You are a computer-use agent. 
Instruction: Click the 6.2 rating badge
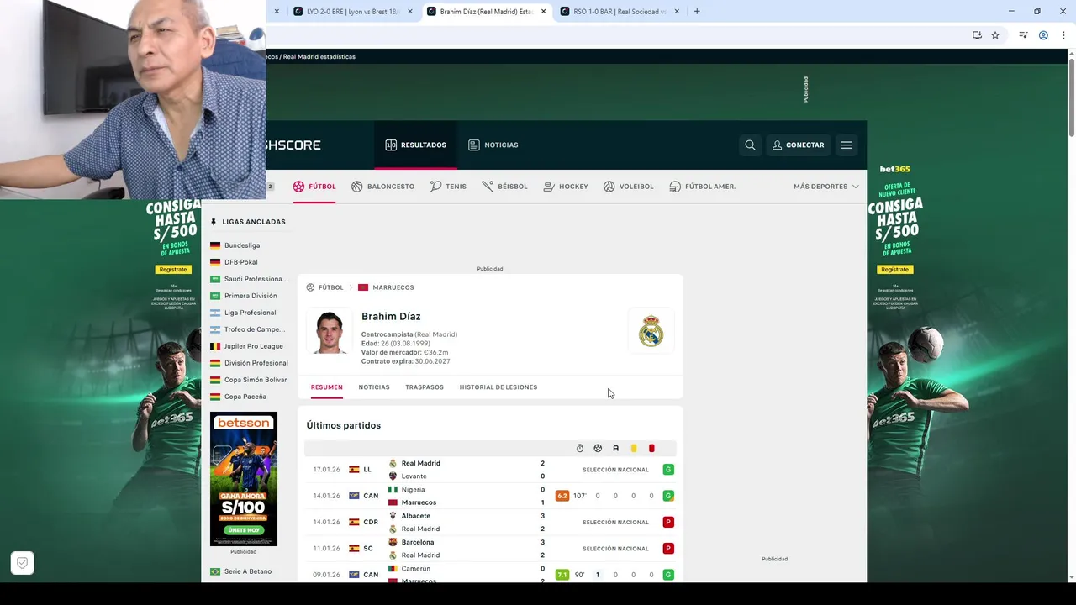562,496
